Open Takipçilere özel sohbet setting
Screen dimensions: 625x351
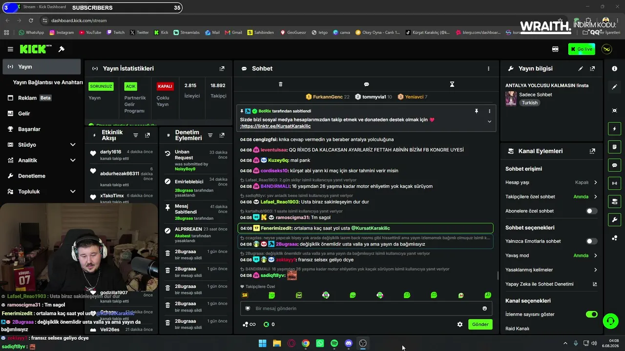coord(551,197)
